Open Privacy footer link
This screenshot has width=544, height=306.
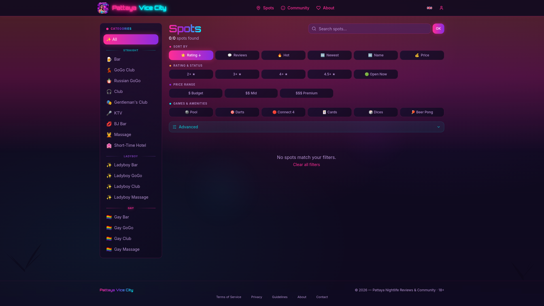tap(257, 297)
